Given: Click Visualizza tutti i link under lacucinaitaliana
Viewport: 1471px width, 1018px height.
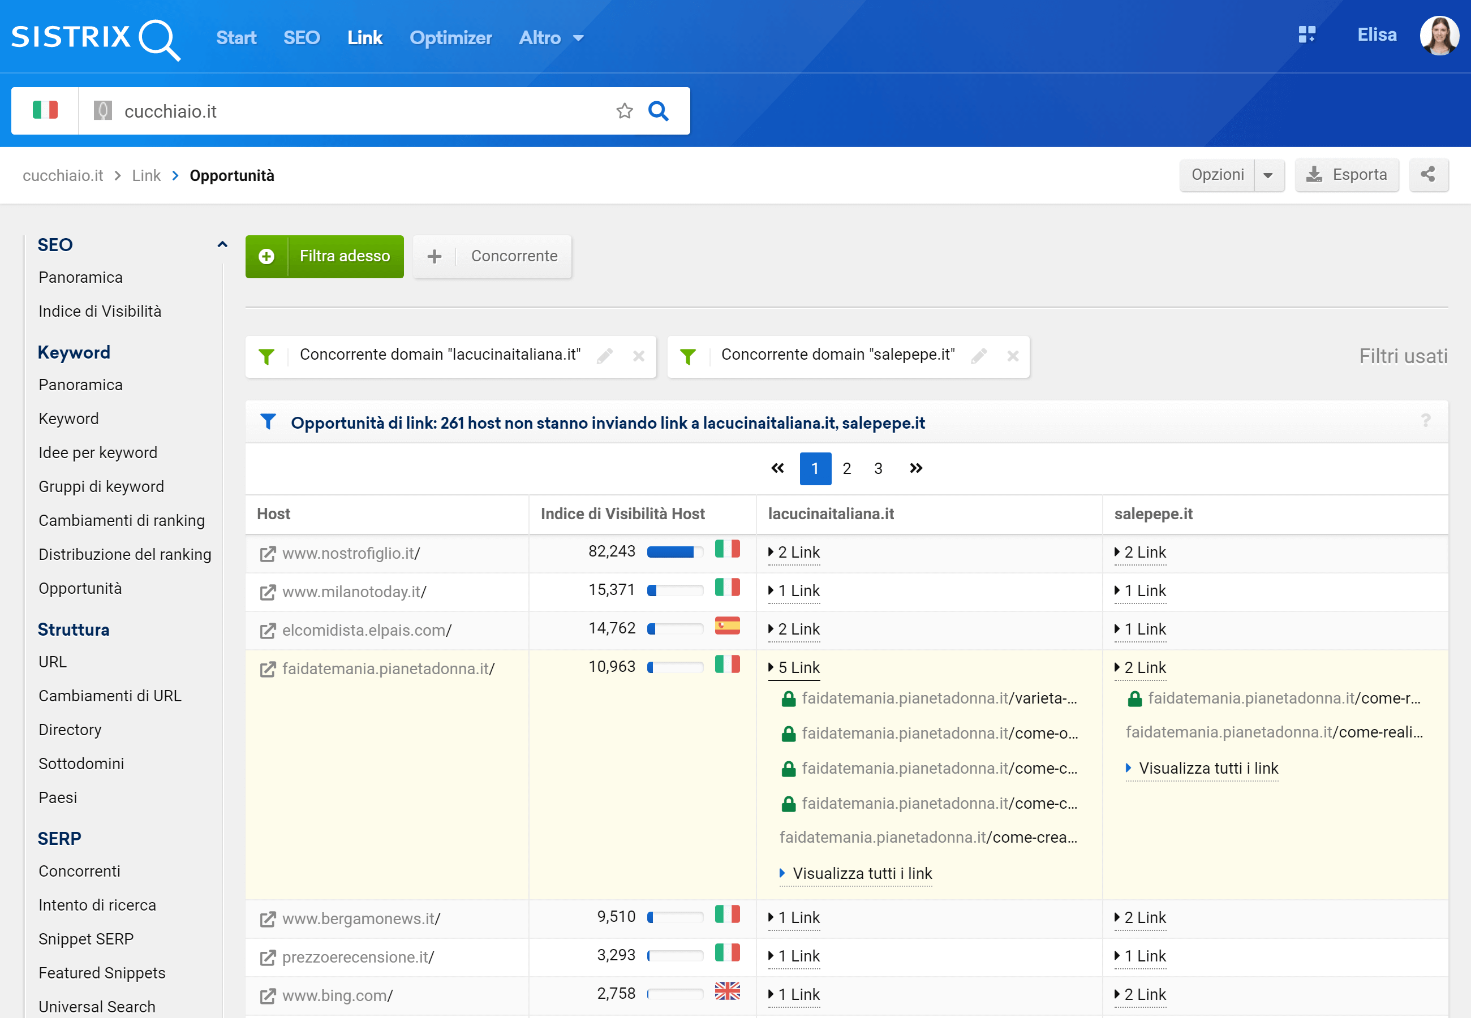Looking at the screenshot, I should coord(856,874).
